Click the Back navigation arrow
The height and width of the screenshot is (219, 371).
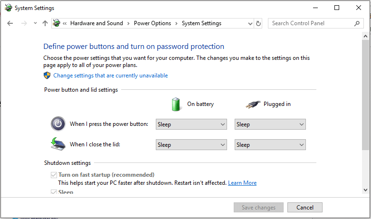point(10,23)
